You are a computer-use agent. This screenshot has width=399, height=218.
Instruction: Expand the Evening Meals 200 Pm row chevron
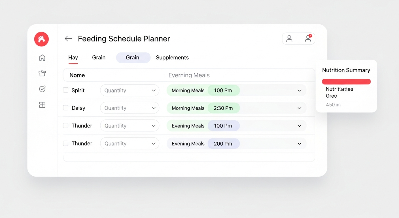tap(300, 144)
